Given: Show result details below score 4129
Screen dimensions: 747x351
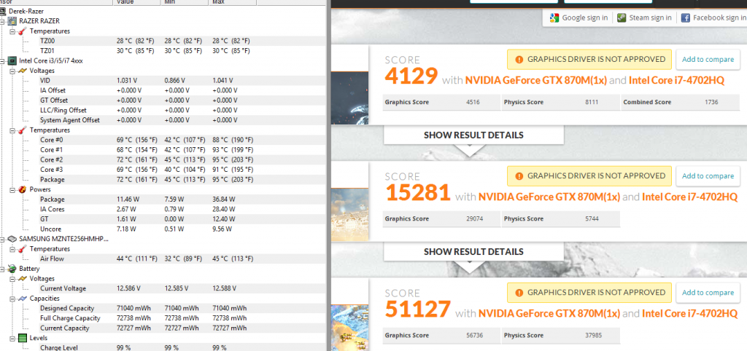Looking at the screenshot, I should coord(473,135).
